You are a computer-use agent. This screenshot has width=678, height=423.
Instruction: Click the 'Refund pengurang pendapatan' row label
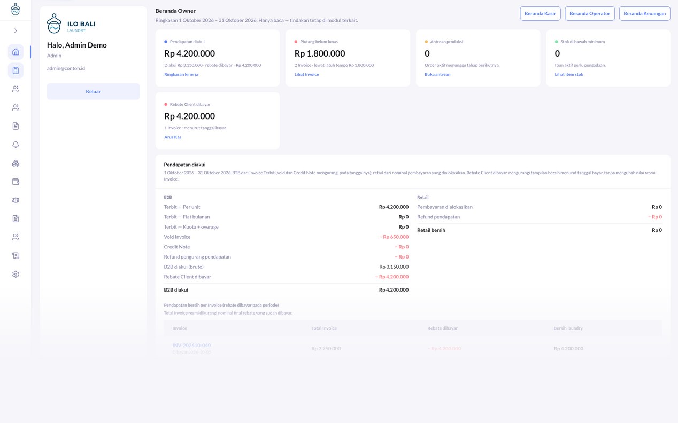pos(197,257)
